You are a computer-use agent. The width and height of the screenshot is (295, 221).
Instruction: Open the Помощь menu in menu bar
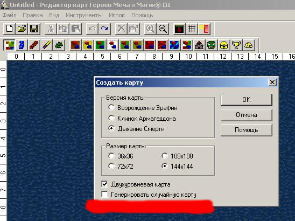point(142,15)
